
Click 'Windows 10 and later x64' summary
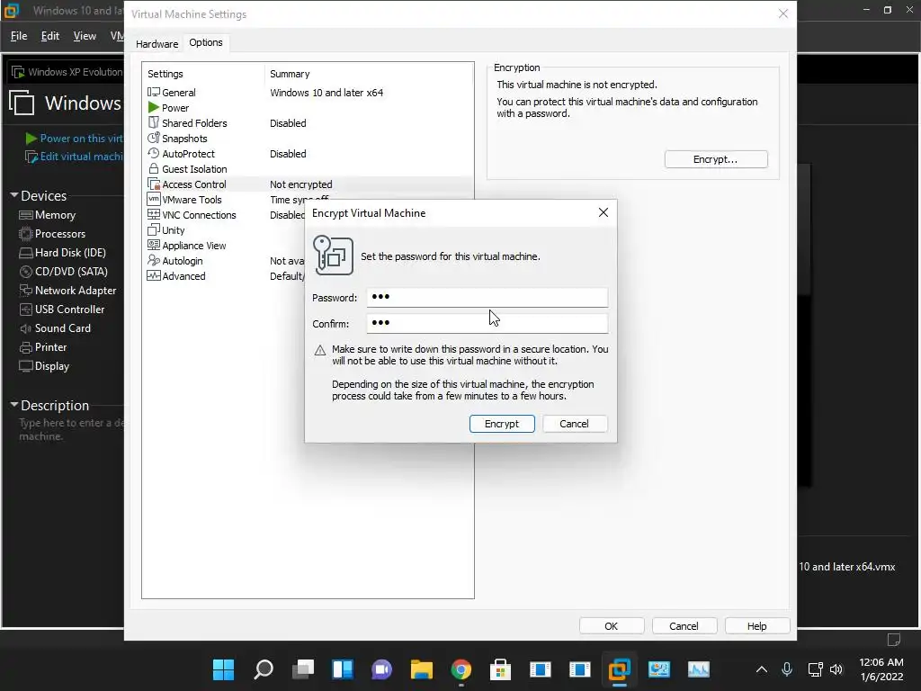(x=326, y=93)
